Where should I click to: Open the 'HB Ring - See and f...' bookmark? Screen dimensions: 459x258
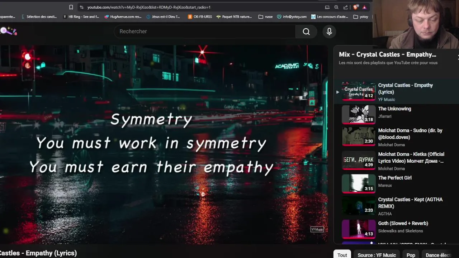[81, 16]
